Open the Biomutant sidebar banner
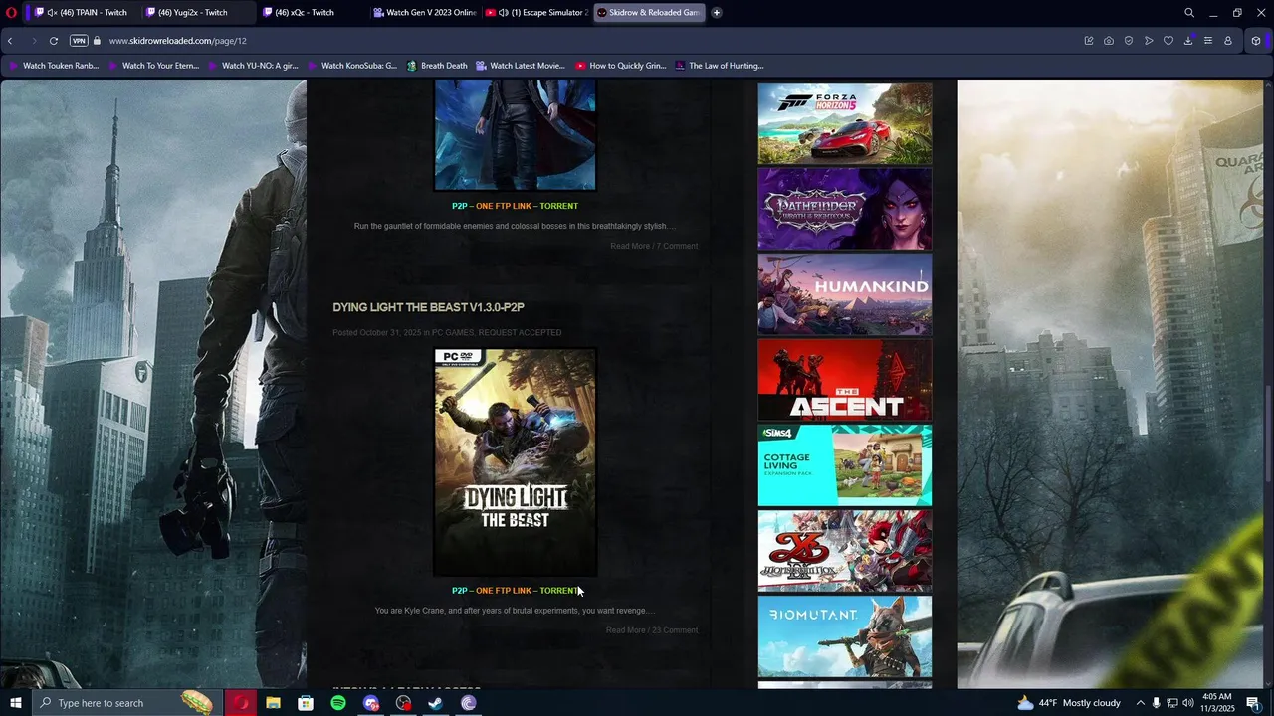This screenshot has height=716, width=1274. pyautogui.click(x=845, y=636)
